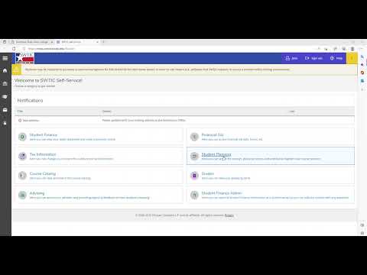The width and height of the screenshot is (367, 275).
Task: Open the Grades icon
Action: [x=194, y=176]
